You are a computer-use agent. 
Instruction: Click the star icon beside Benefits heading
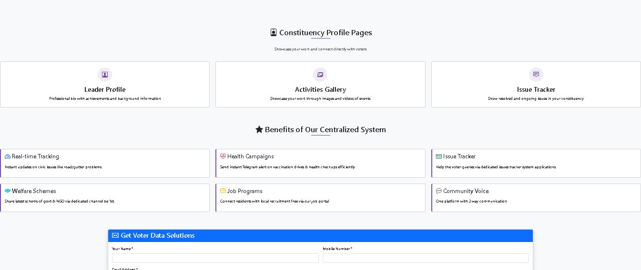tap(259, 129)
